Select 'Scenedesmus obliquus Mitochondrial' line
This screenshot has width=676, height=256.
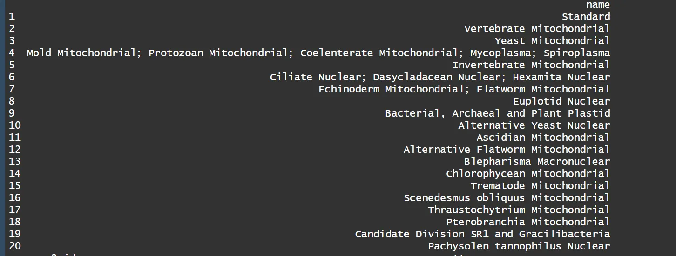(x=507, y=198)
